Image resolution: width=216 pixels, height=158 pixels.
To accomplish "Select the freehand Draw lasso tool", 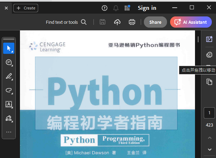I will point(9,91).
